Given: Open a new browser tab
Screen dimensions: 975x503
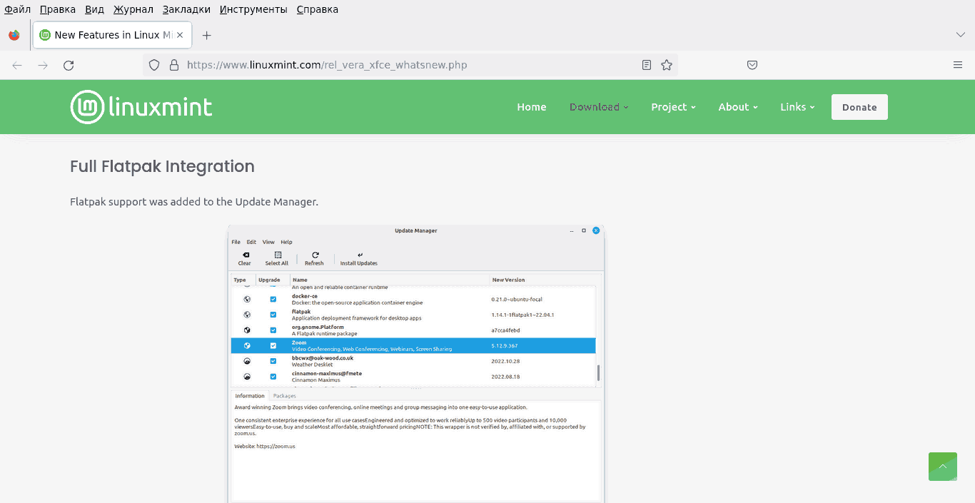Looking at the screenshot, I should pyautogui.click(x=206, y=35).
